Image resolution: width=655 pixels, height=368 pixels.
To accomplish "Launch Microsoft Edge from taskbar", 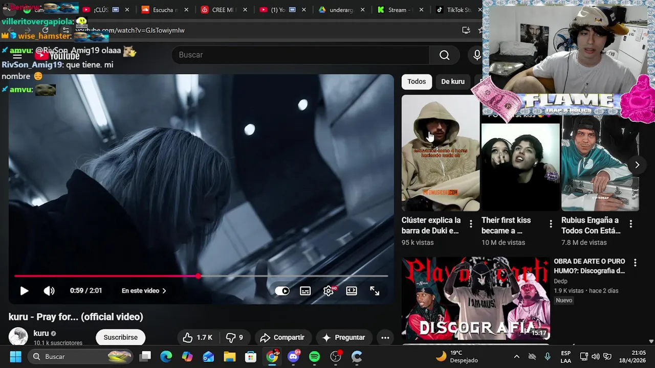I will tap(166, 356).
